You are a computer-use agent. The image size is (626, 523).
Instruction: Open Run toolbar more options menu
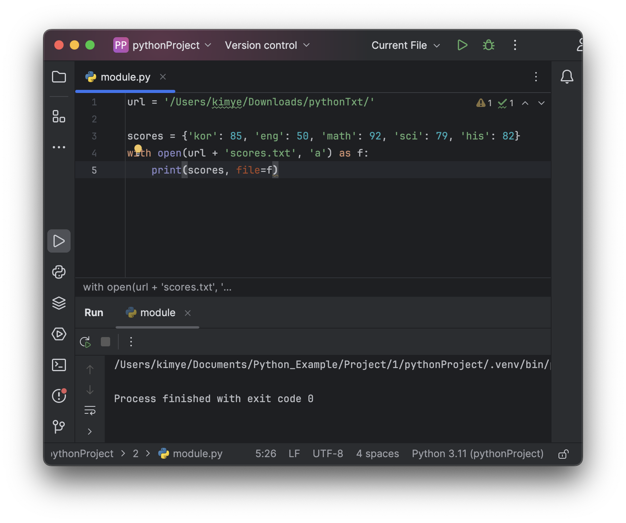tap(131, 342)
